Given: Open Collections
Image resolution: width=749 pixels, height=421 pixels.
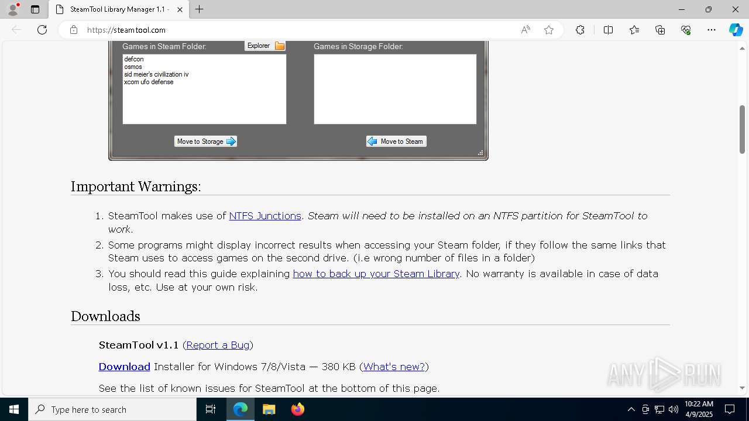Looking at the screenshot, I should tap(660, 30).
